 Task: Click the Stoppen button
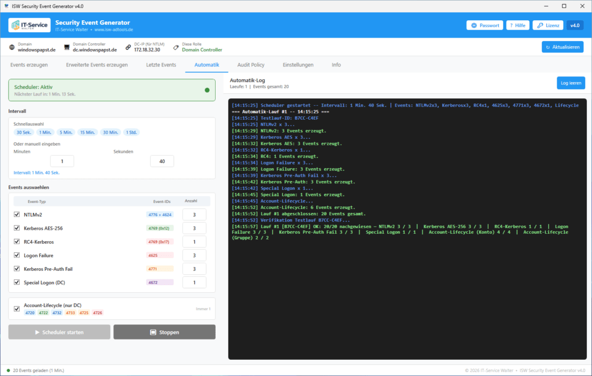pos(165,332)
